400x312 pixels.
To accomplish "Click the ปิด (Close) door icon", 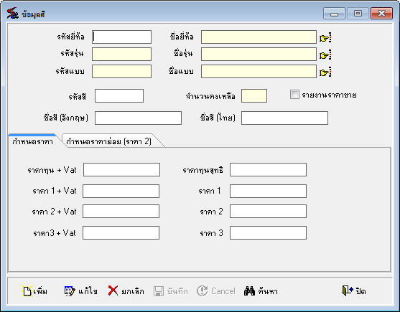I will (347, 290).
